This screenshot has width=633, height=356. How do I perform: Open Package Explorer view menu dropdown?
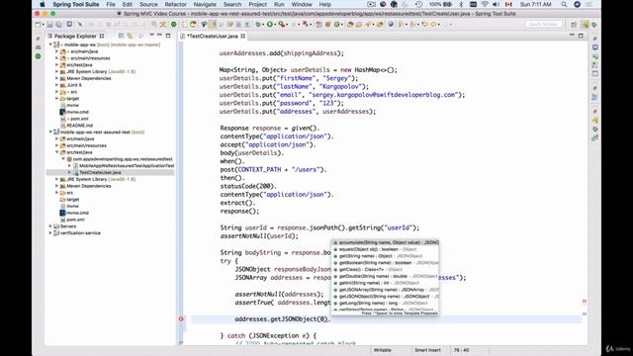click(151, 36)
